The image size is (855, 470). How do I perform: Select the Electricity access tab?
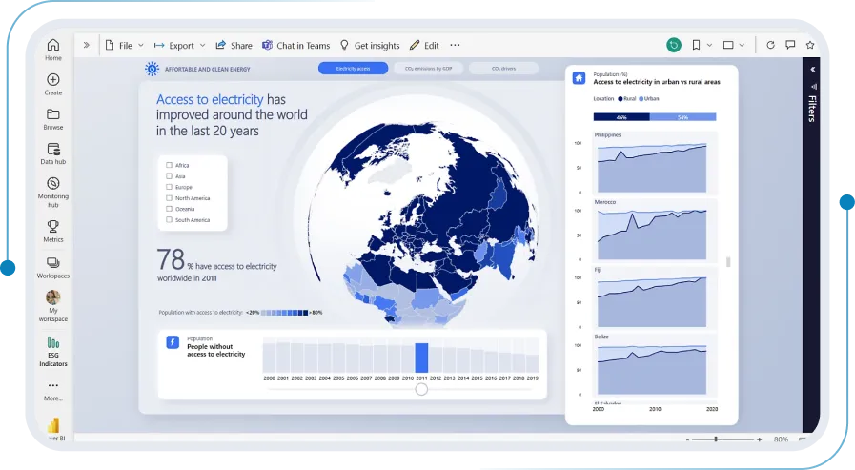[x=353, y=68]
